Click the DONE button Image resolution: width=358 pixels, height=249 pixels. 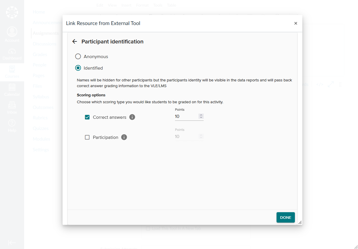coord(285,217)
